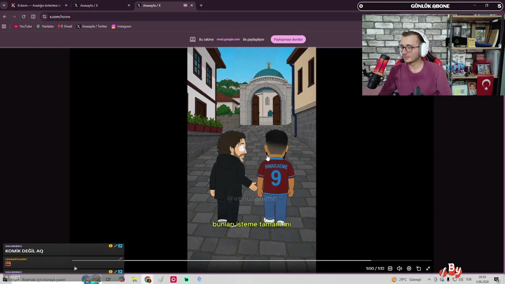
Task: Open the split view sidebar icon
Action: 33,17
